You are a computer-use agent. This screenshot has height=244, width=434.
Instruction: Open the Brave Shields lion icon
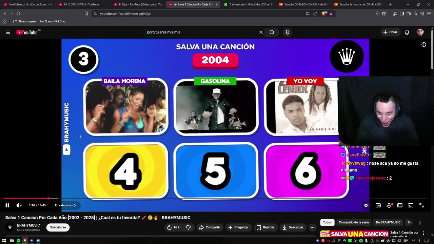[x=324, y=14]
